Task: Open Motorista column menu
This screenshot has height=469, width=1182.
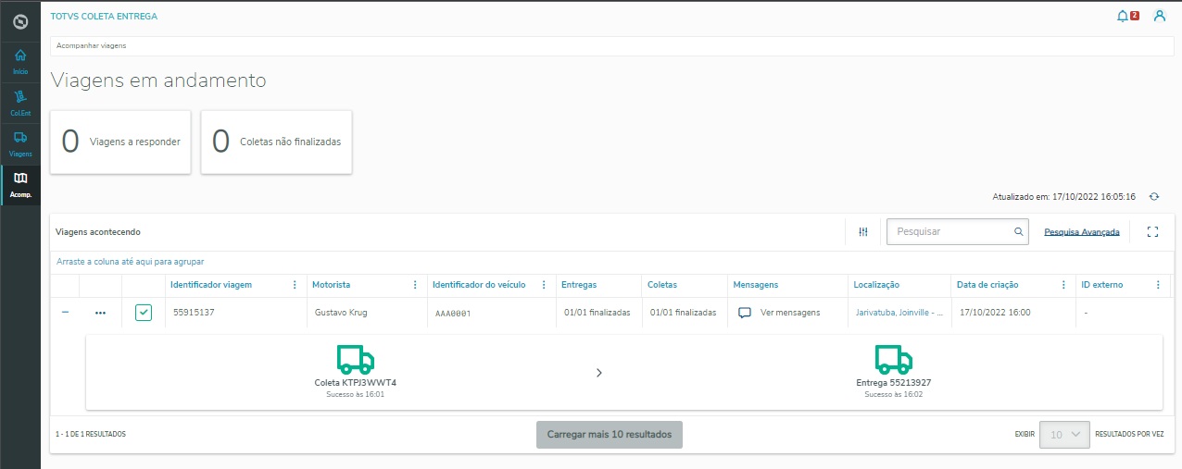Action: [414, 285]
